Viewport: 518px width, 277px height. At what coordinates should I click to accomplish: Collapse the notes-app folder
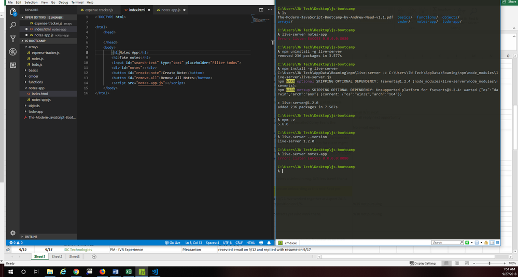point(36,88)
